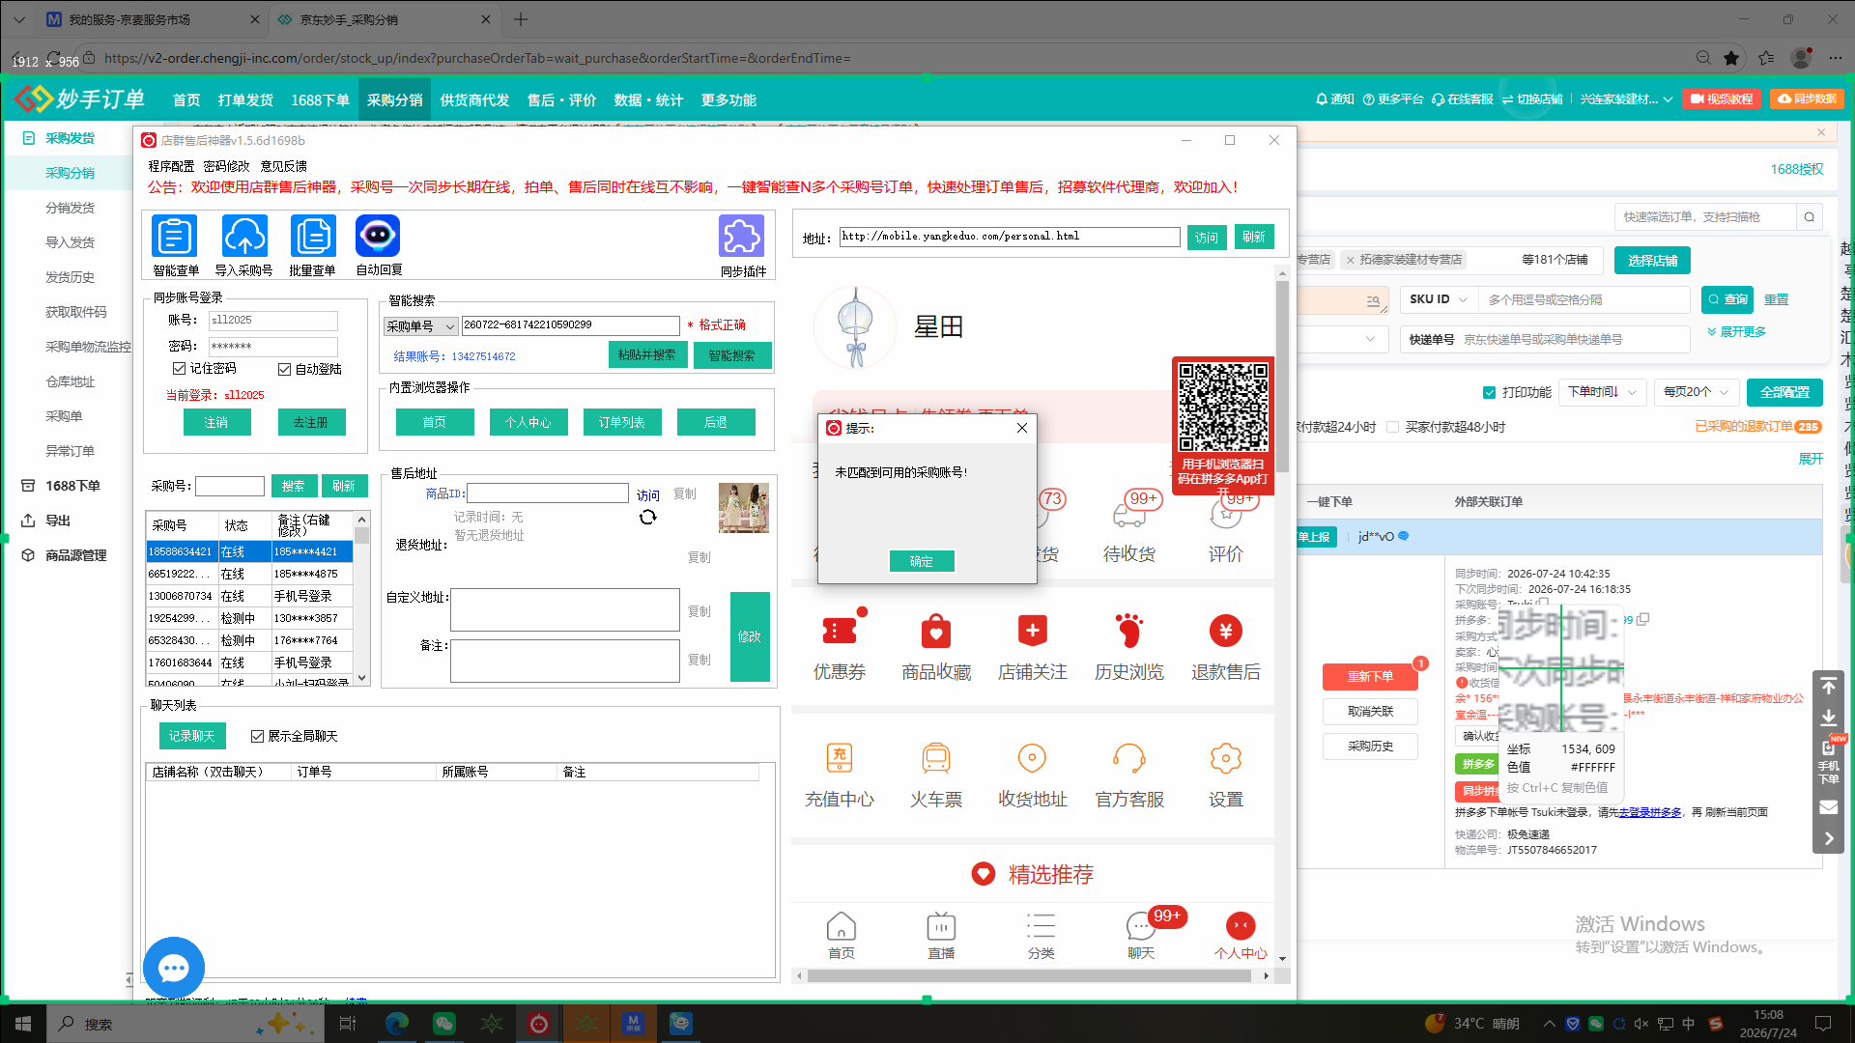
Task: Focus the 商品ID input field
Action: coord(548,493)
